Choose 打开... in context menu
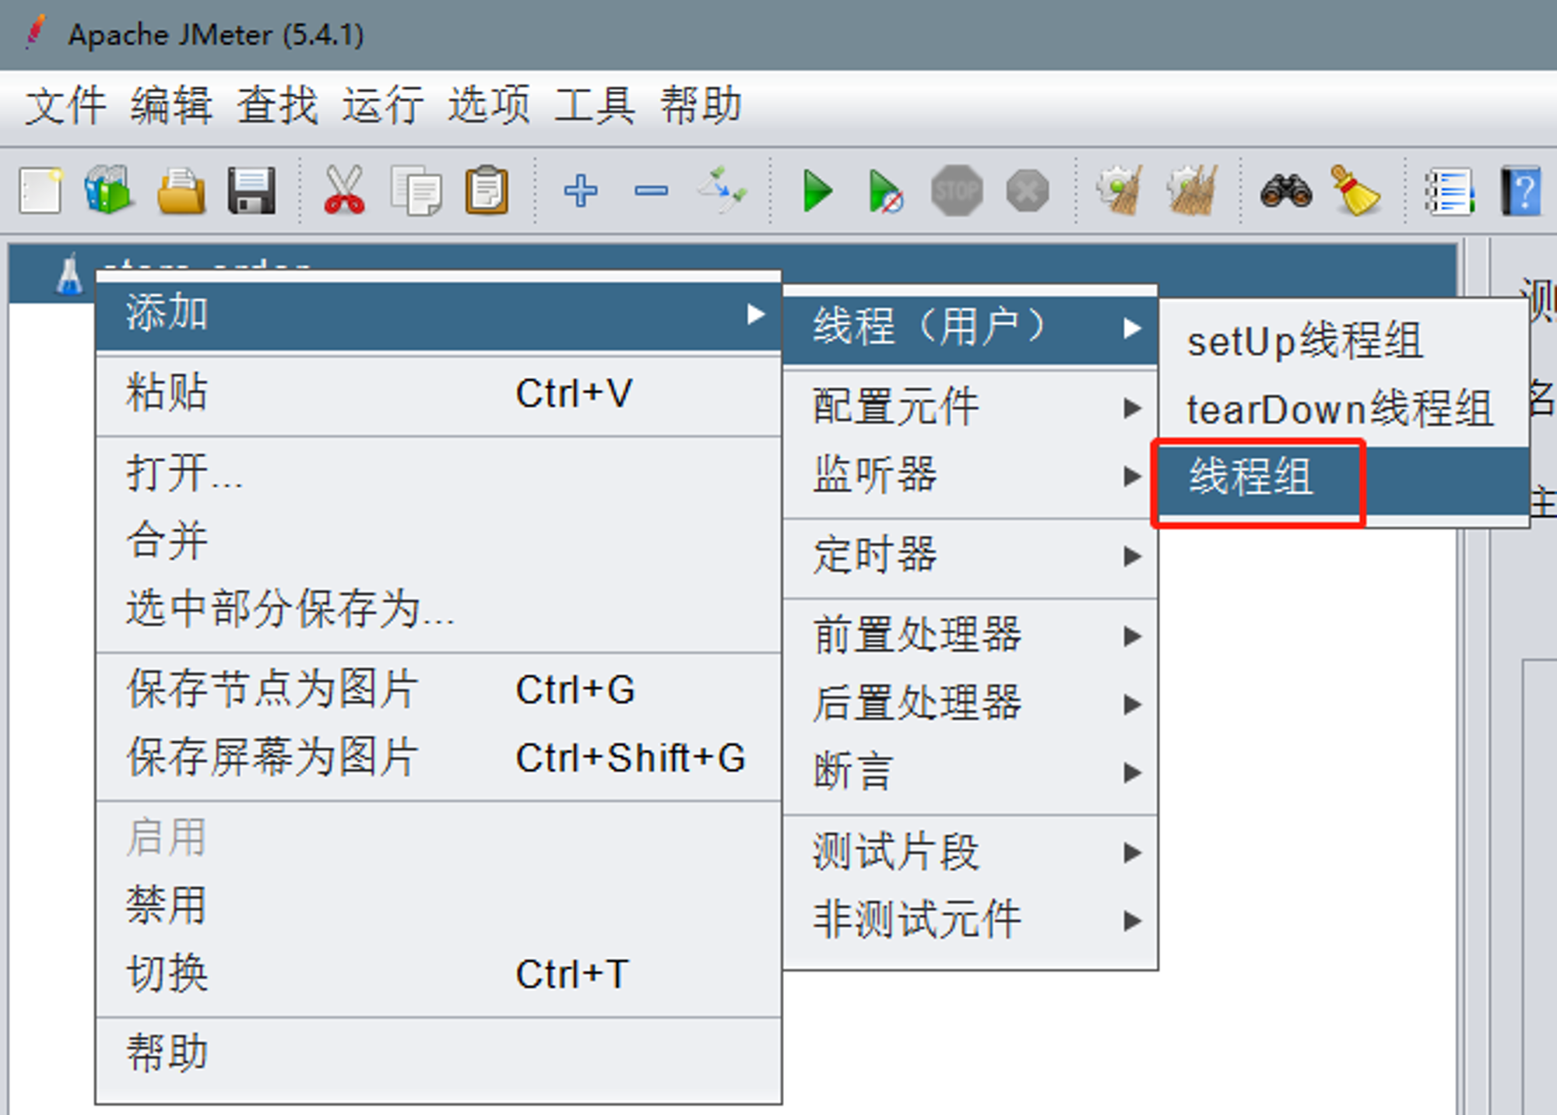Viewport: 1557px width, 1115px height. (438, 473)
